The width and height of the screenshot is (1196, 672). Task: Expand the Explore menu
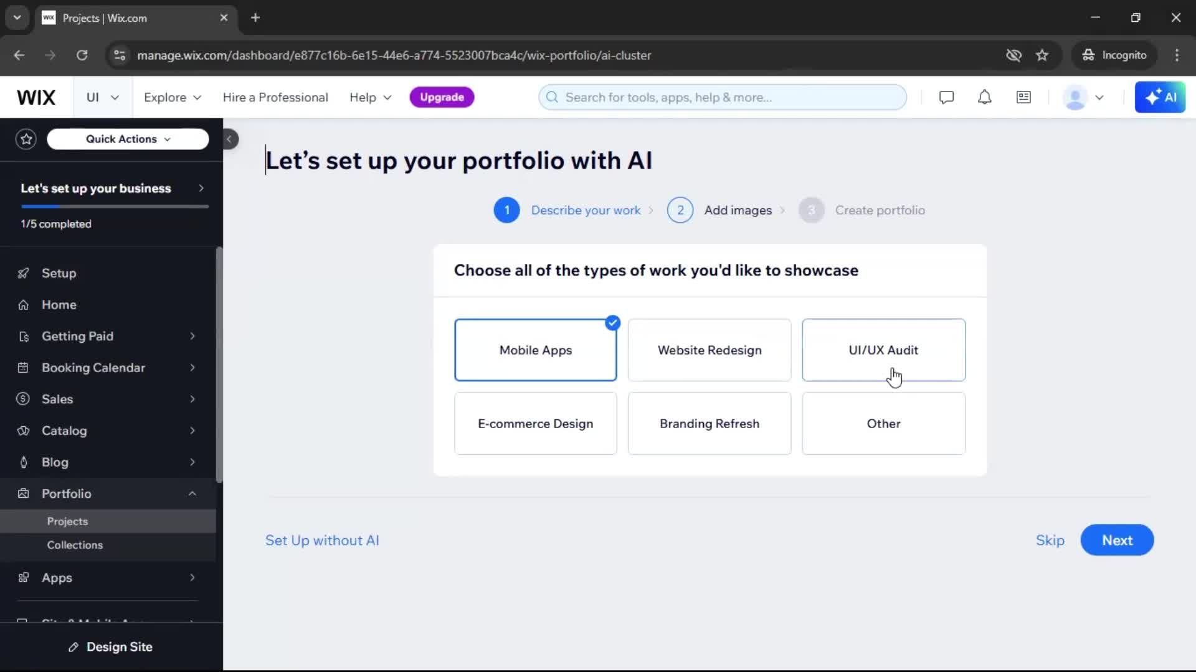click(x=173, y=97)
